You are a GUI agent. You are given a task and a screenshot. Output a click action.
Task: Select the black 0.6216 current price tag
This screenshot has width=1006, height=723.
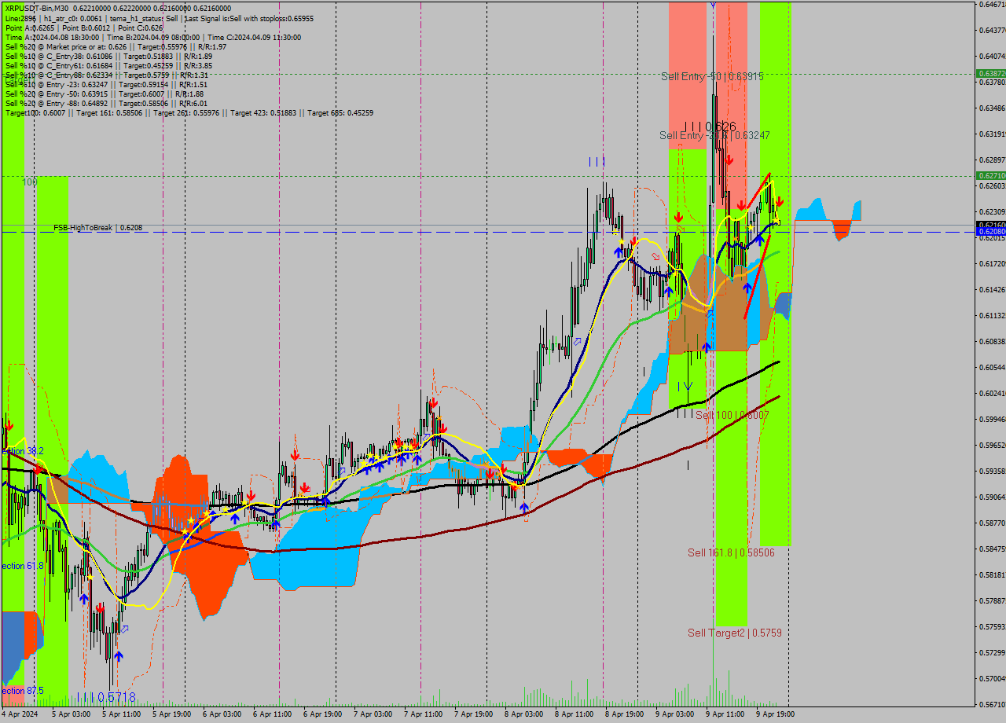(x=990, y=225)
